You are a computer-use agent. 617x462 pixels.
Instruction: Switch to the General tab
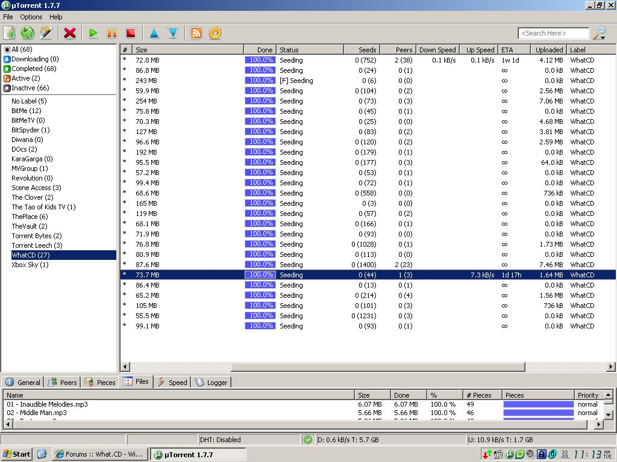(23, 382)
